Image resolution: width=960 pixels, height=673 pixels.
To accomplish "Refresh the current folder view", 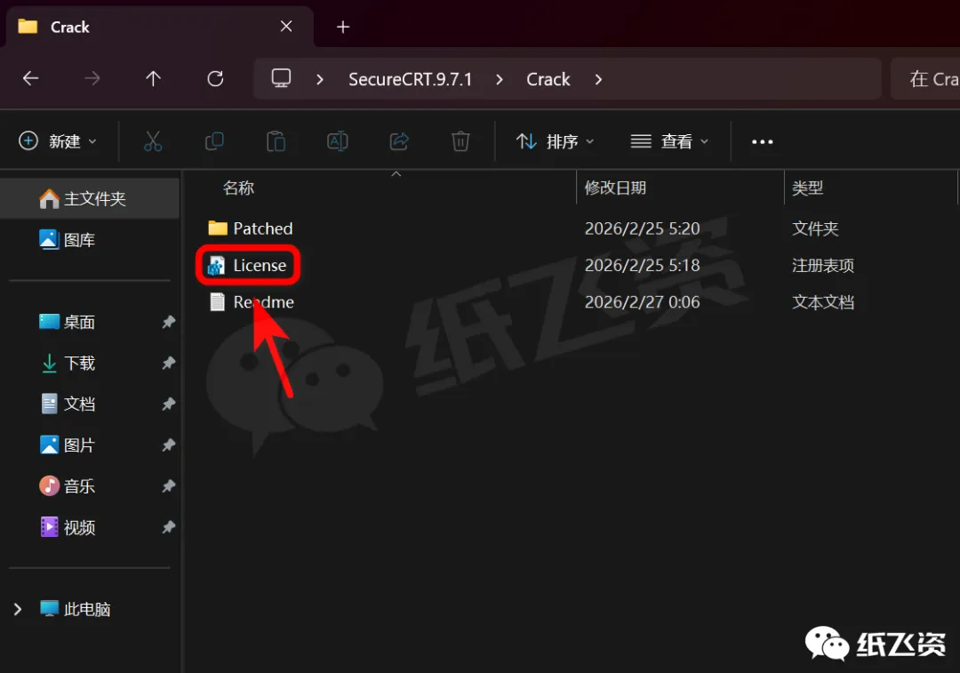I will click(215, 78).
